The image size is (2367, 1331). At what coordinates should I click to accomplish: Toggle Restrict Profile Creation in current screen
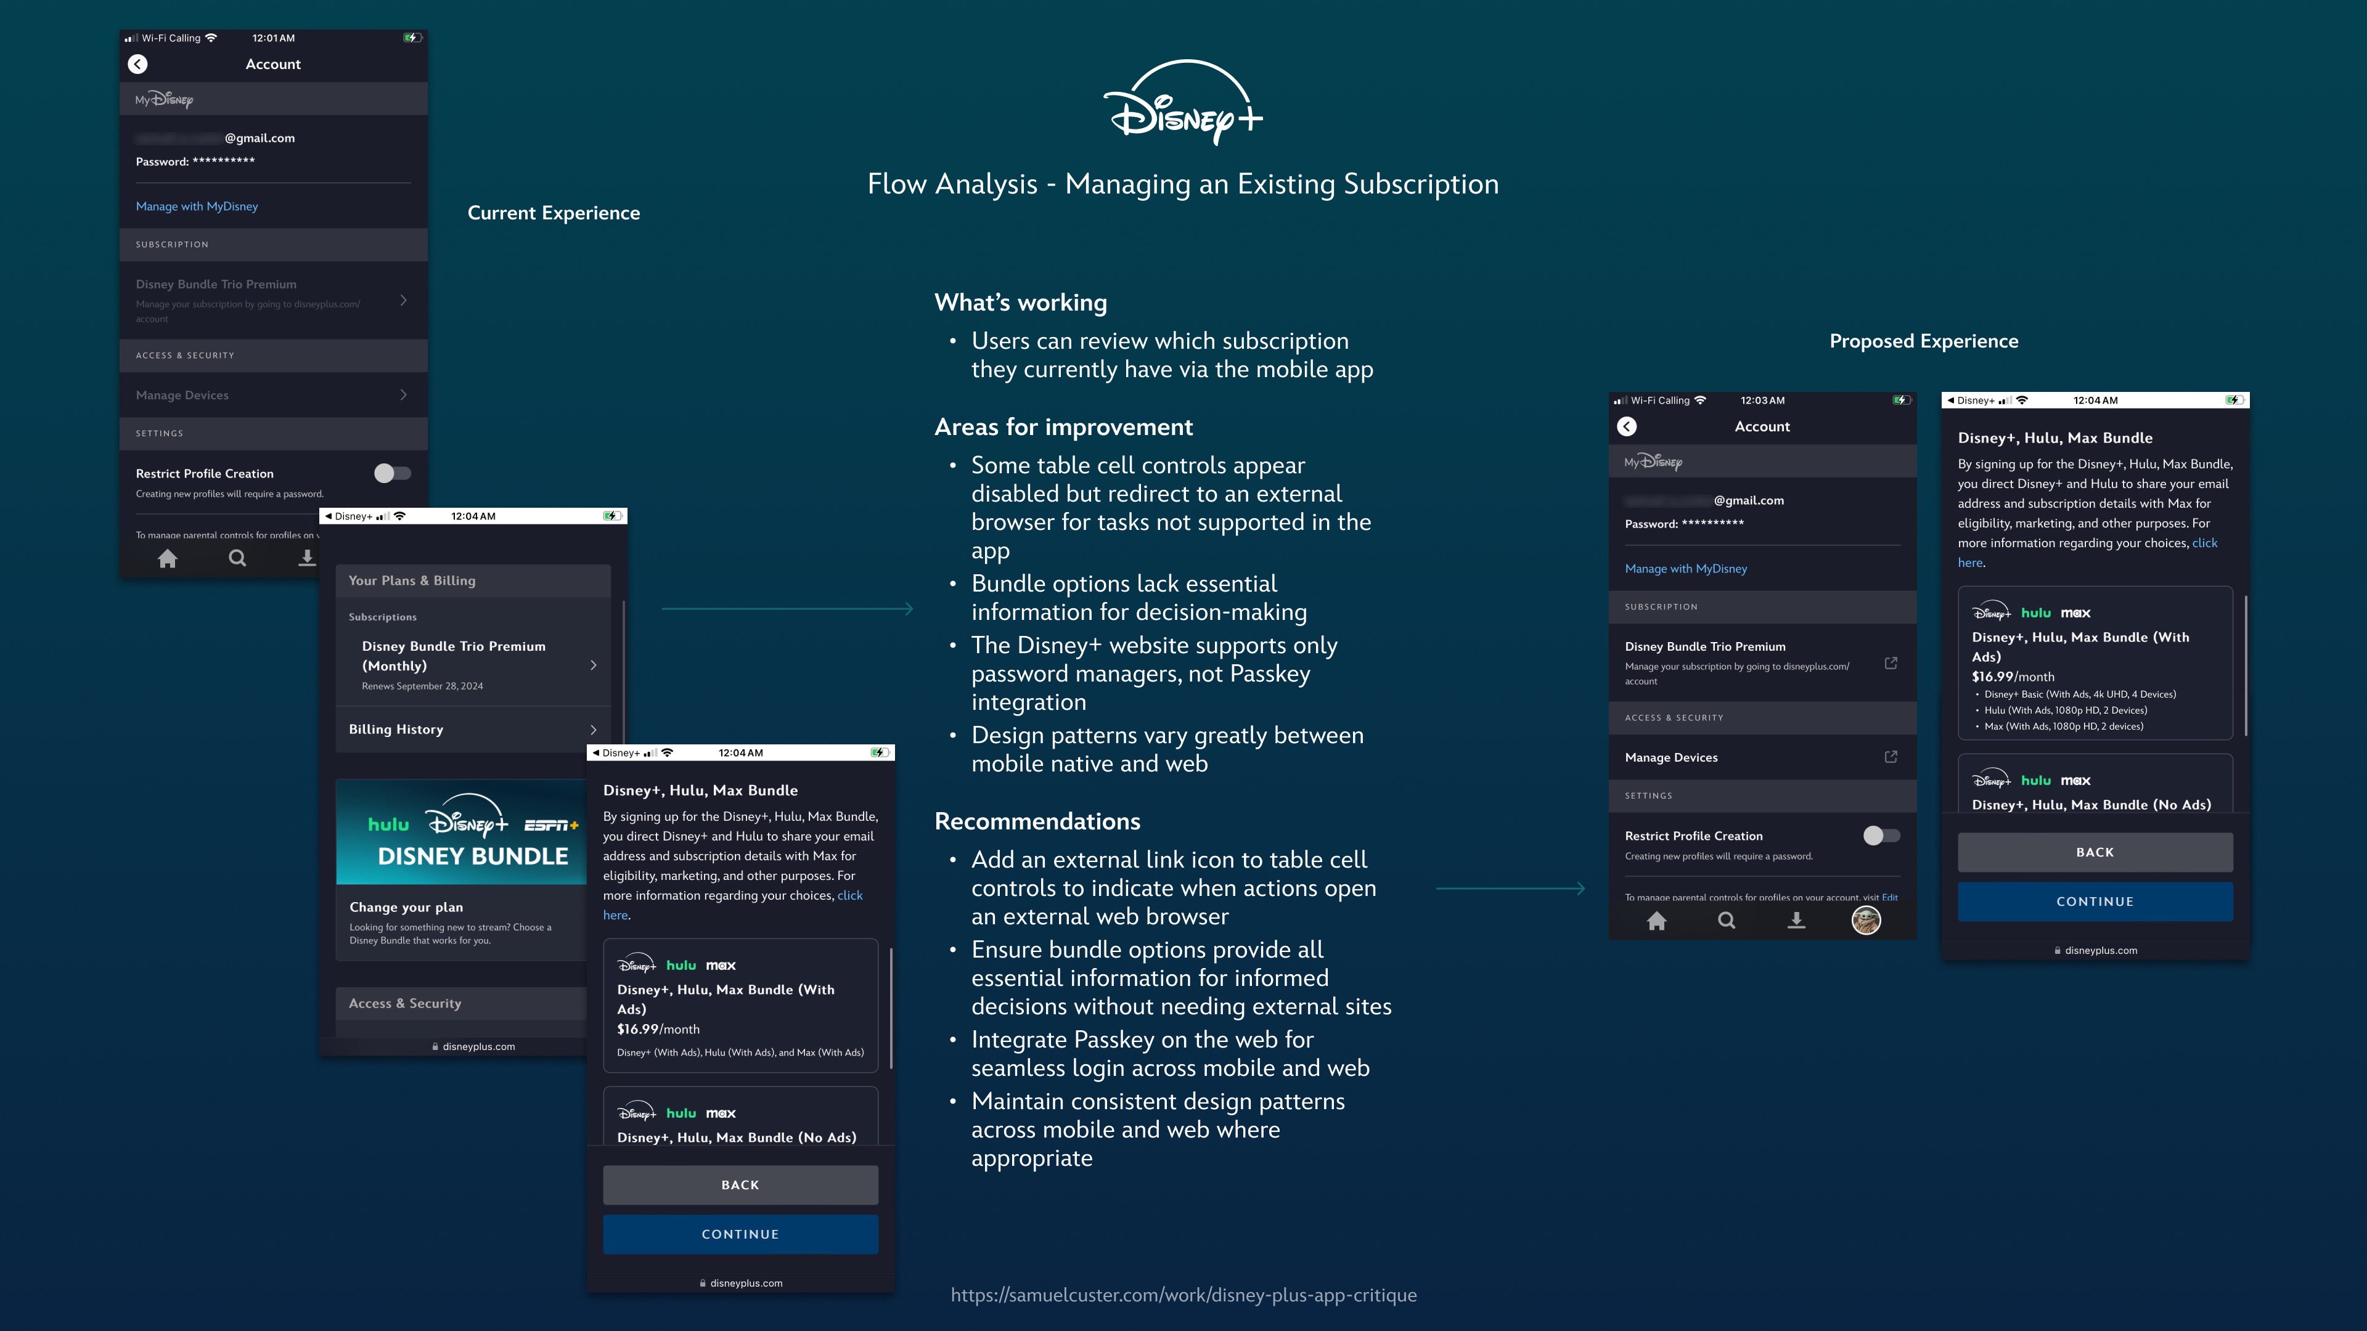coord(393,473)
